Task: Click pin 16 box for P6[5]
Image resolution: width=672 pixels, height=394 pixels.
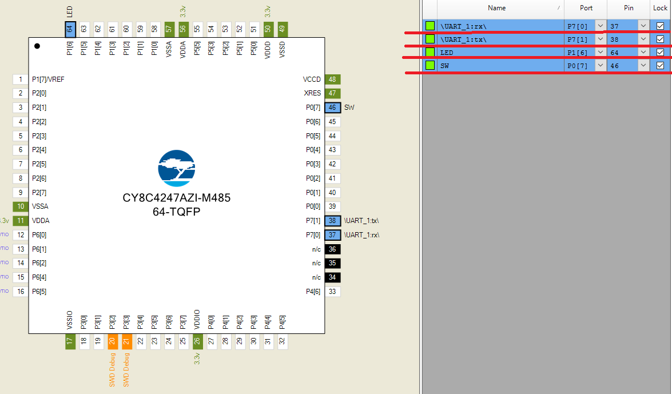Action: pos(20,292)
